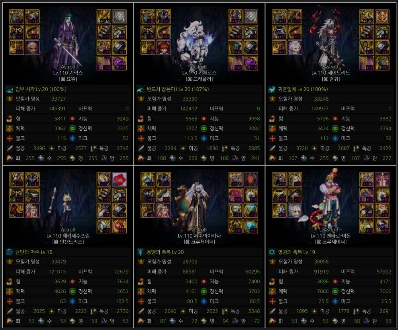
Task: Click the 귀혼일체 Lv.20 skill name
Action: point(303,89)
